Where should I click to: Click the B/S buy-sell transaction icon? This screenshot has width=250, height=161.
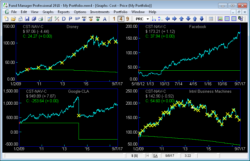(57, 19)
